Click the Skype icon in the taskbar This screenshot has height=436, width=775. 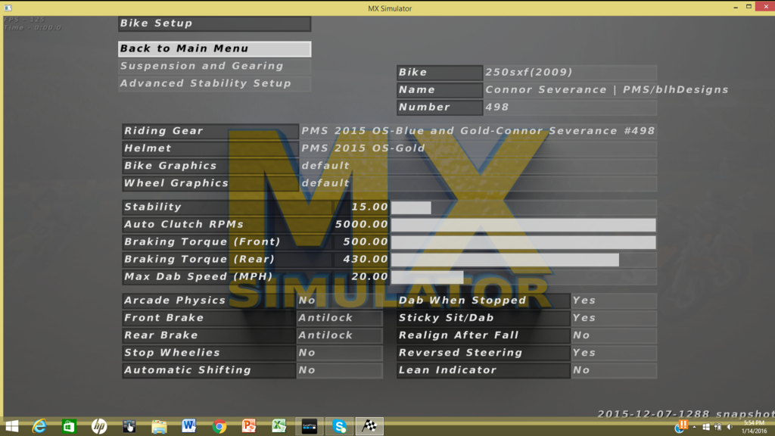pyautogui.click(x=339, y=426)
